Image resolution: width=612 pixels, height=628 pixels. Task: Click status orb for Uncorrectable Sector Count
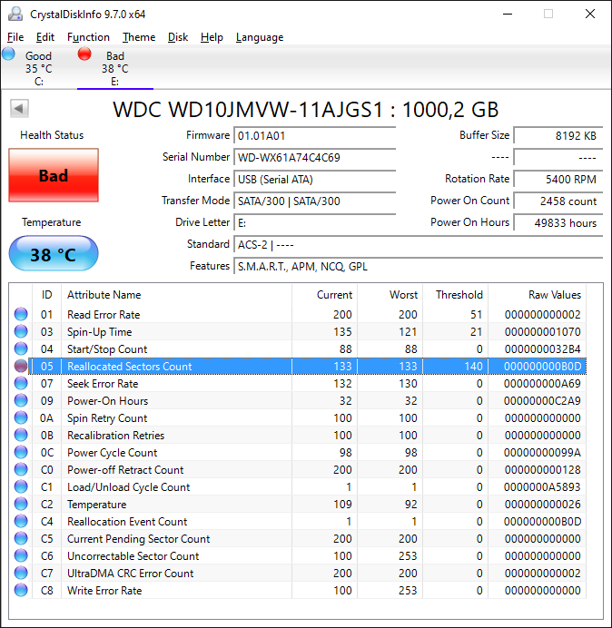point(21,555)
